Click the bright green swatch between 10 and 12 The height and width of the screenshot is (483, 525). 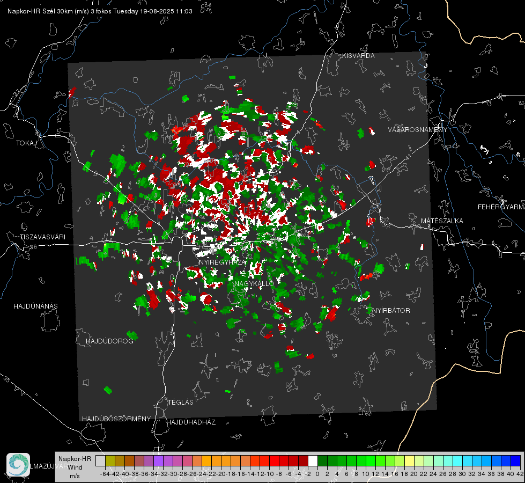371,460
